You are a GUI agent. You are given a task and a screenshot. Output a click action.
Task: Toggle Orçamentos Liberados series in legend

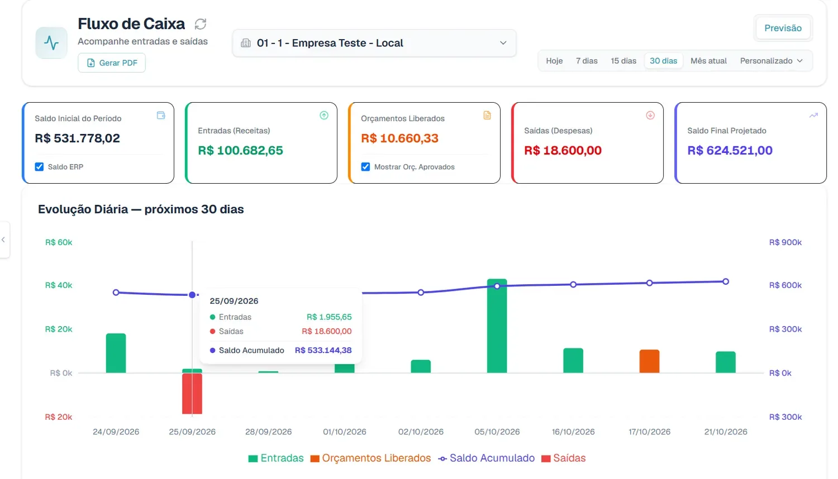(x=371, y=458)
